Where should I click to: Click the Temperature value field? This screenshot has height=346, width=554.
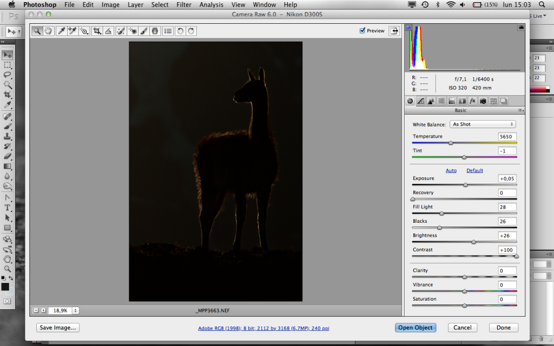tap(507, 137)
